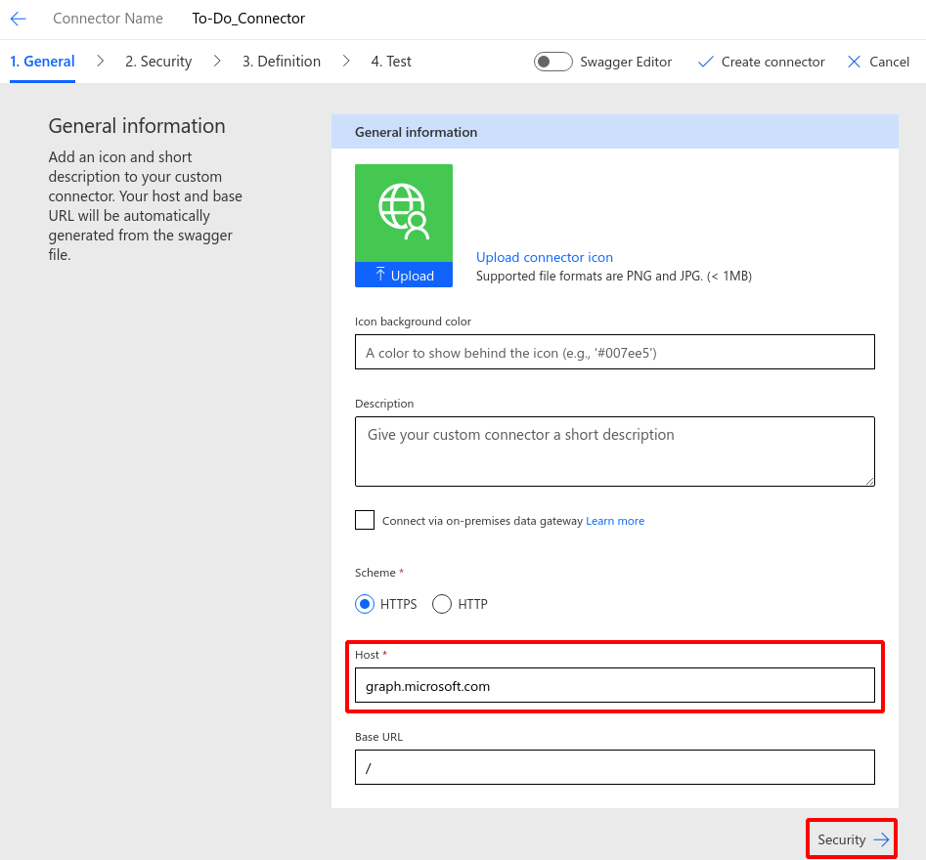Open the Learn more link
Viewport: 926px width, 860px height.
pyautogui.click(x=615, y=521)
